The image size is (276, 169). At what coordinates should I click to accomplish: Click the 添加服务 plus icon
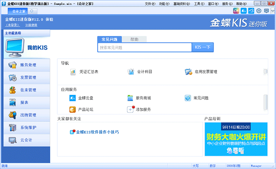pyautogui.click(x=130, y=109)
